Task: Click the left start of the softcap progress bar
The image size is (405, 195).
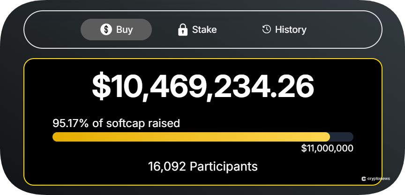Action: (x=56, y=137)
